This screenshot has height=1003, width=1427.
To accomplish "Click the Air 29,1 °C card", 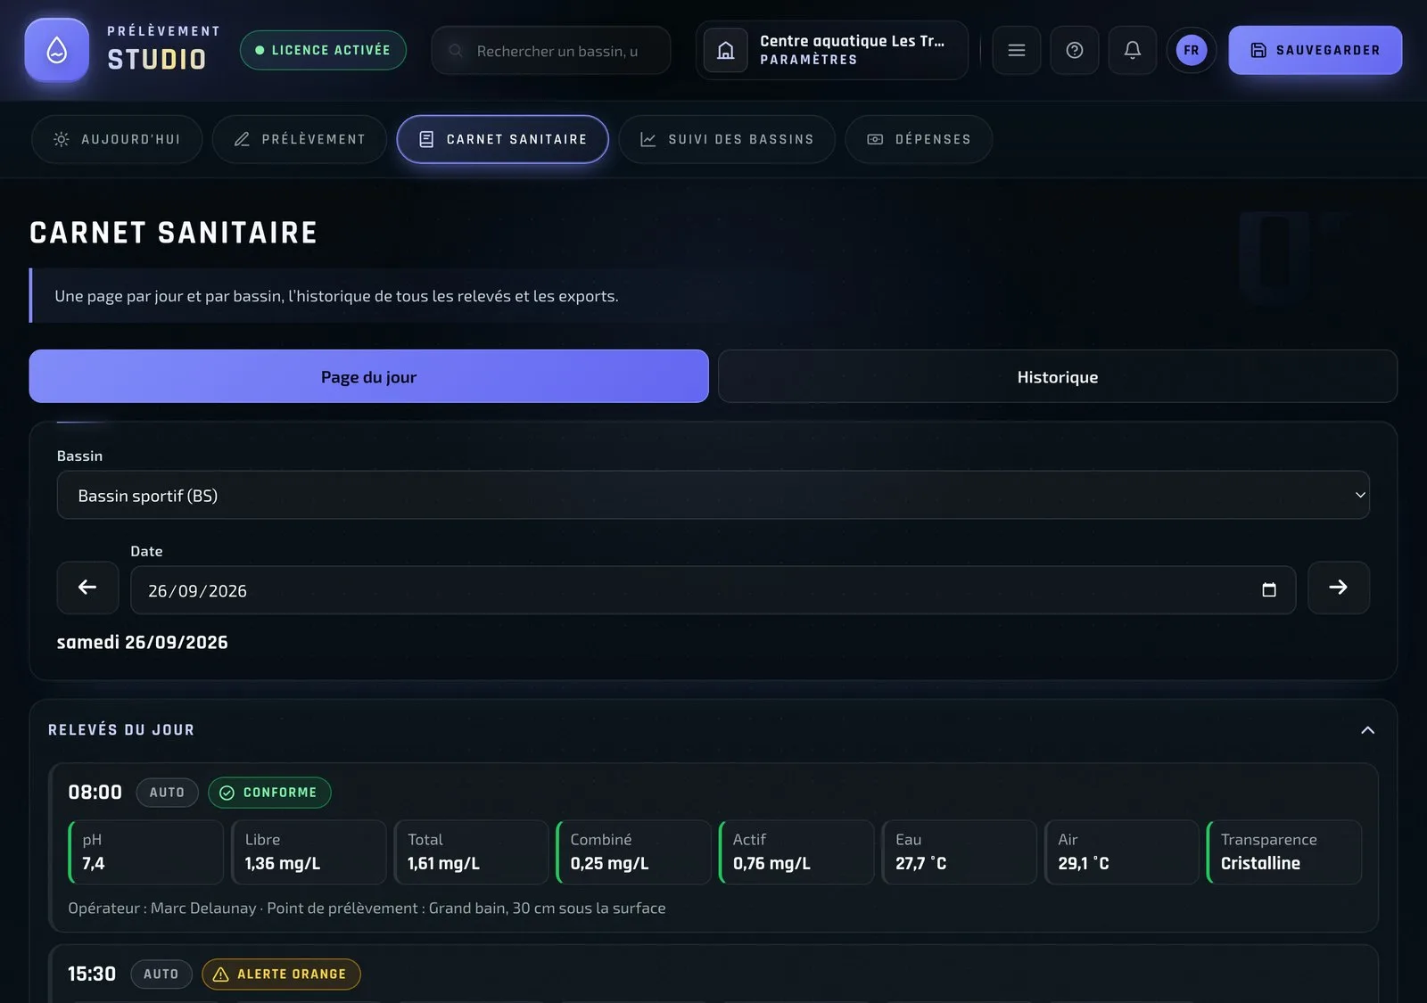I will pyautogui.click(x=1122, y=852).
